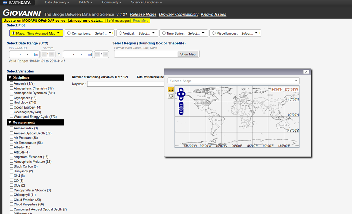Click Read More in the message banner

[x=141, y=21]
